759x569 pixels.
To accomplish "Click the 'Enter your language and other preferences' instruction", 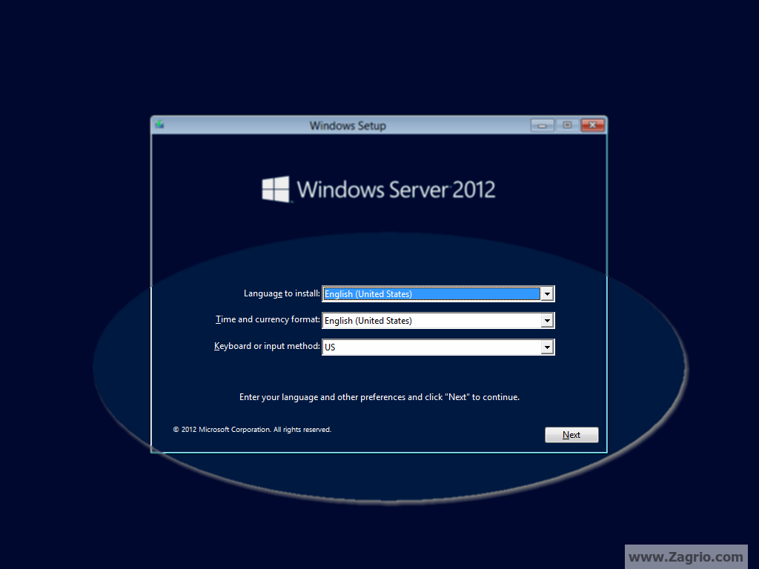I will pos(379,397).
